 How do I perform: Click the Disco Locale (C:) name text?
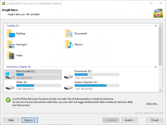pyautogui.click(x=25, y=71)
